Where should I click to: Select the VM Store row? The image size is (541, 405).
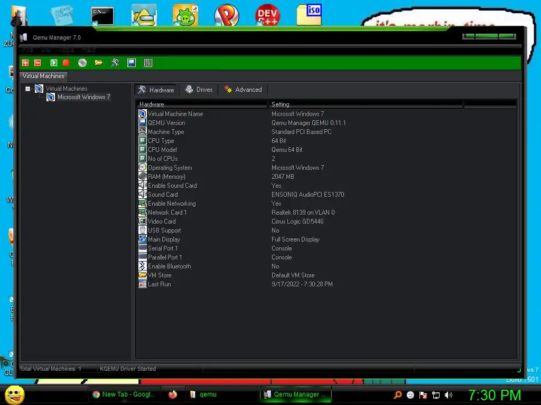327,275
